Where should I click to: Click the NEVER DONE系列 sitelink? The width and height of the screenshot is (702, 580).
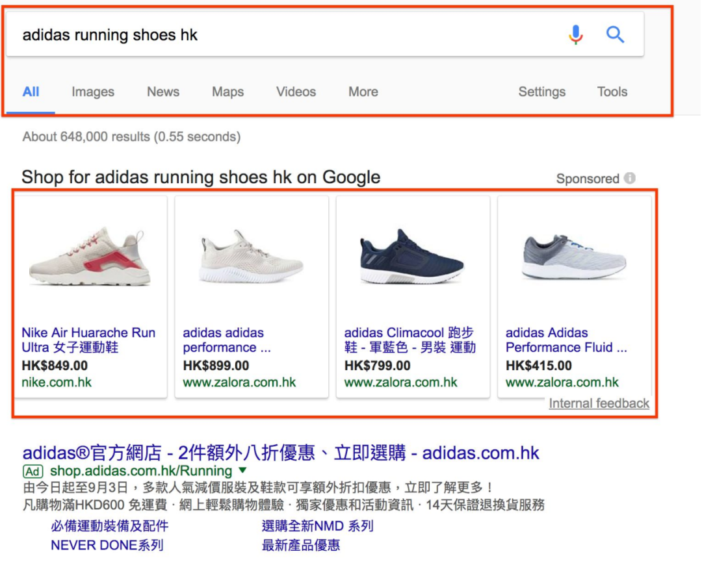pos(107,545)
